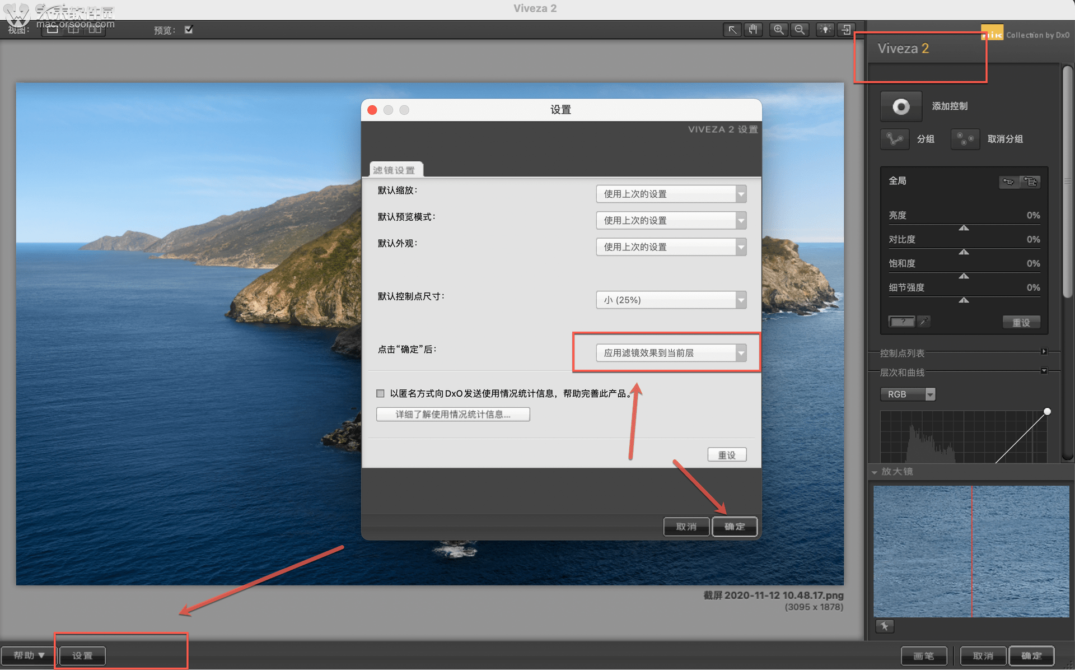Click the filename 截屏 2020-11-12 10.48.17.png
1075x670 pixels.
point(773,595)
